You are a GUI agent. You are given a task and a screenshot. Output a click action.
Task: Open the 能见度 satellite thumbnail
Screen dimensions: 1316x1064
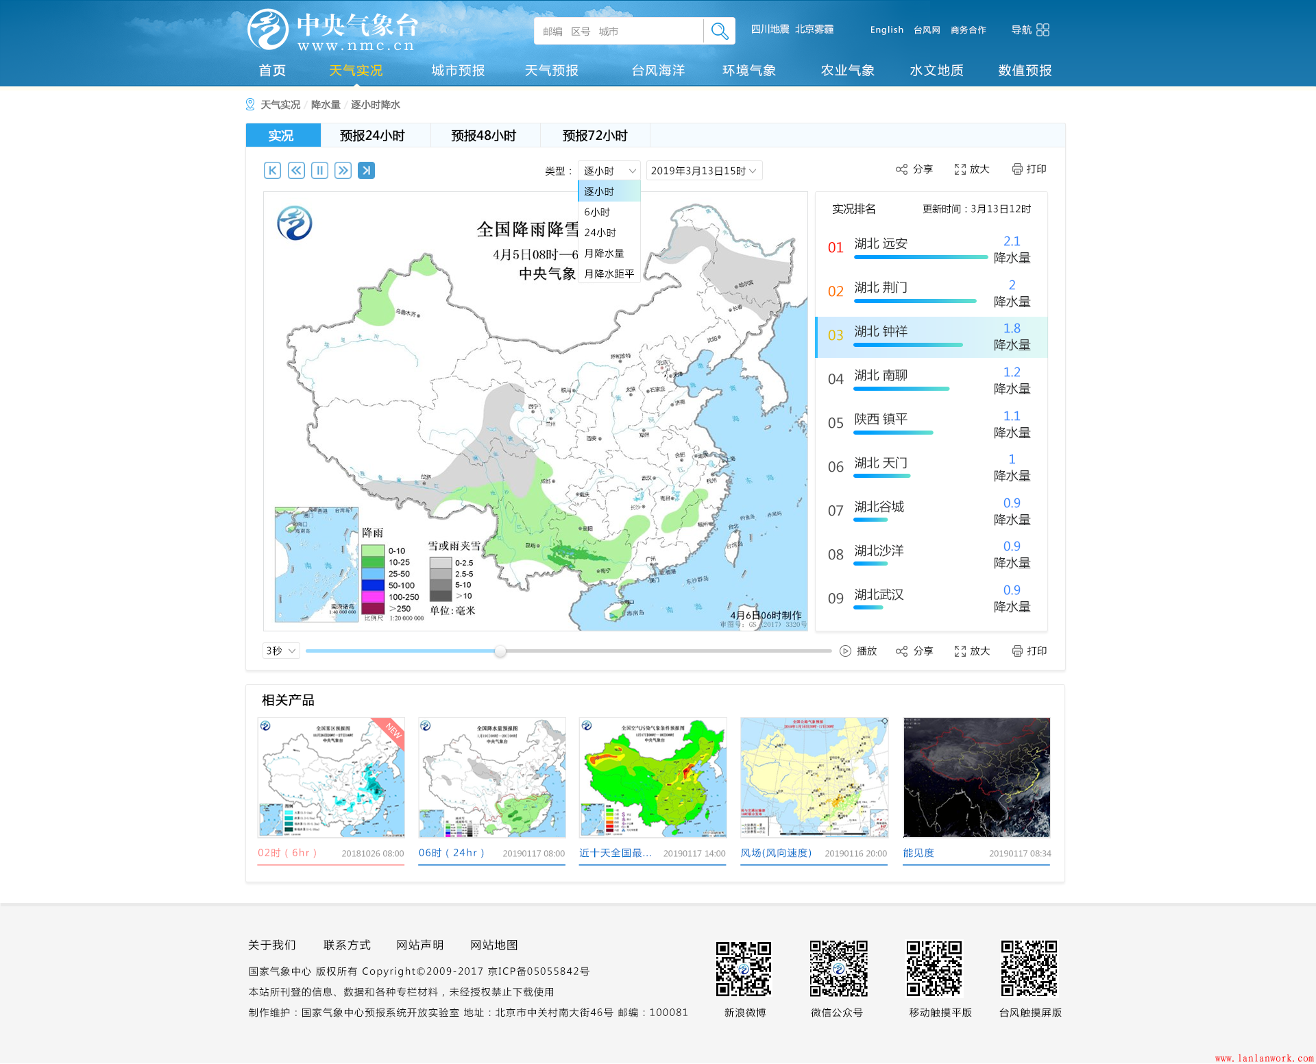(976, 777)
